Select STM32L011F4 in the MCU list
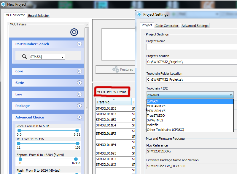Screen dimensions: 237x174 click(x=114, y=145)
